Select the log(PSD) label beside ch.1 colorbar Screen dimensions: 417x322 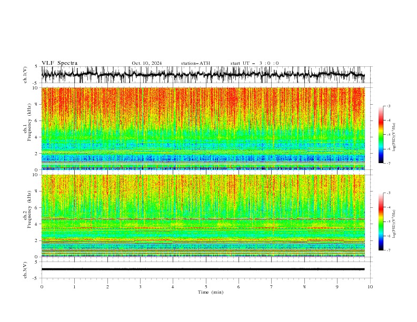pyautogui.click(x=394, y=137)
